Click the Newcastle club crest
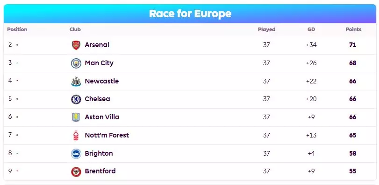Screen dimensions: 379x185 tap(76, 81)
